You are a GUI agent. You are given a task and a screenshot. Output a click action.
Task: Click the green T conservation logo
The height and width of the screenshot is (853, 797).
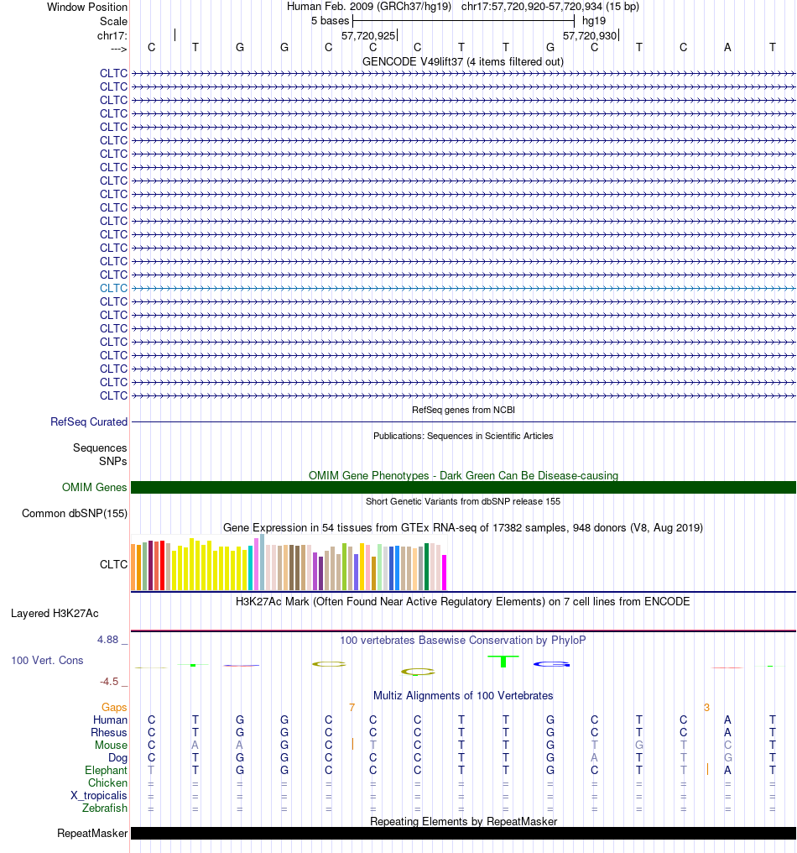503,662
